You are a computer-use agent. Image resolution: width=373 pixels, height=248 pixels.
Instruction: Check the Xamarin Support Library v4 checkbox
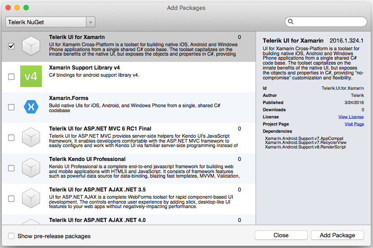click(11, 77)
